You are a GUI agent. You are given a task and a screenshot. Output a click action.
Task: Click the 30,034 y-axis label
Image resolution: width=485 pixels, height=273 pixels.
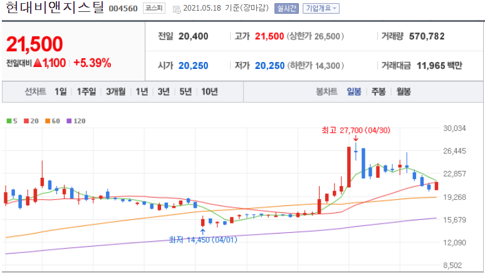[x=454, y=128]
